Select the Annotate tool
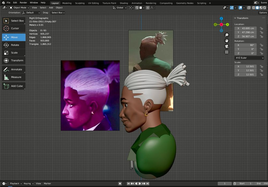 click(x=14, y=69)
